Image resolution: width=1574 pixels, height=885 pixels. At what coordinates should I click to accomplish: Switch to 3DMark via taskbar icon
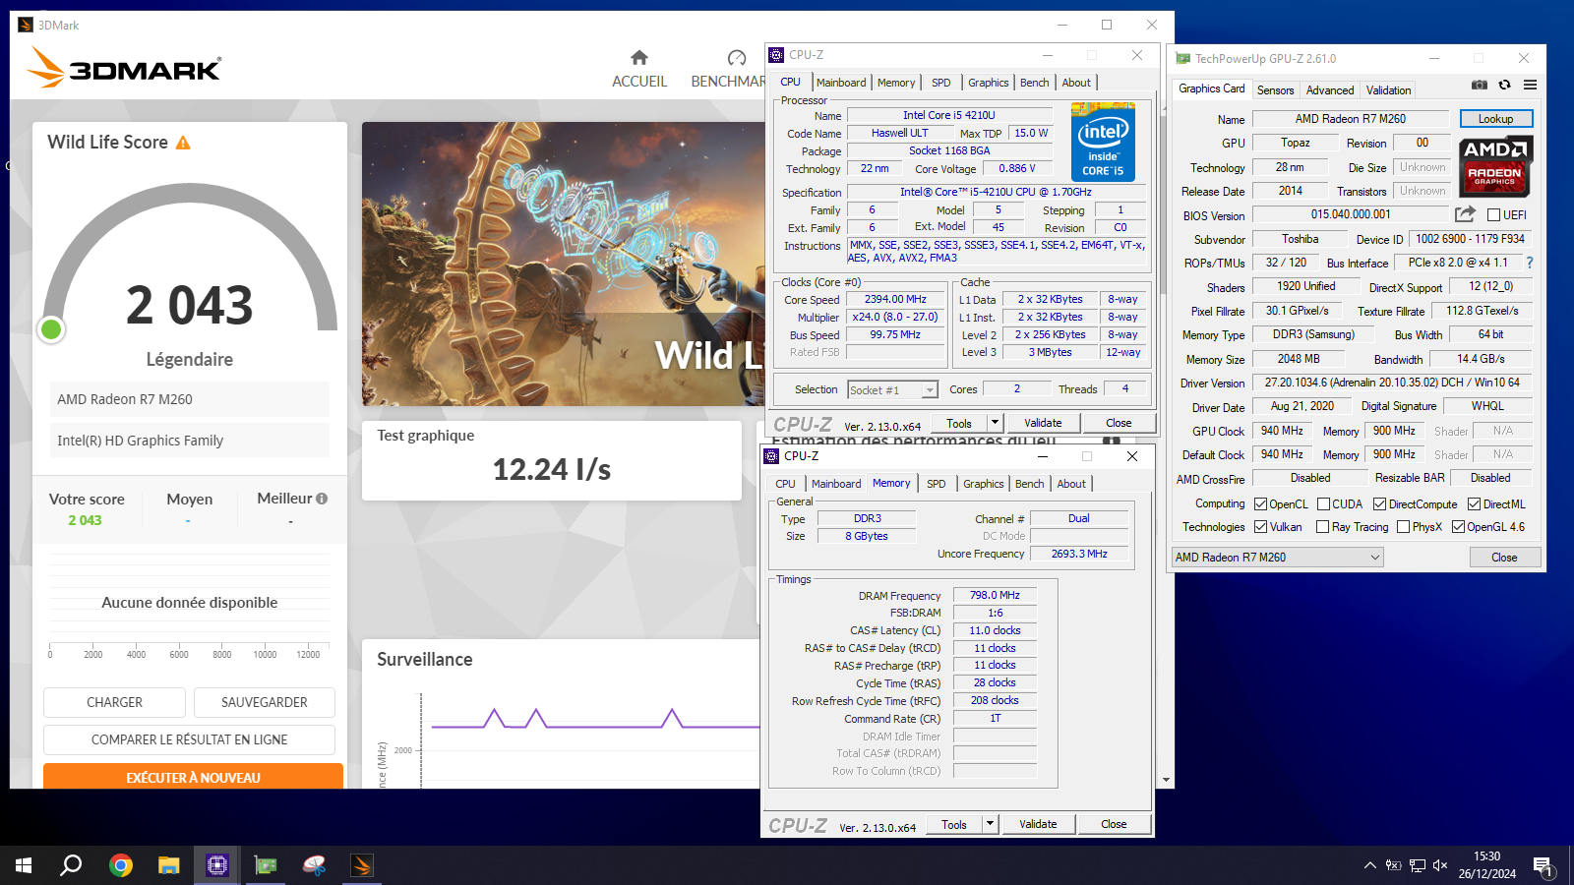pos(362,865)
